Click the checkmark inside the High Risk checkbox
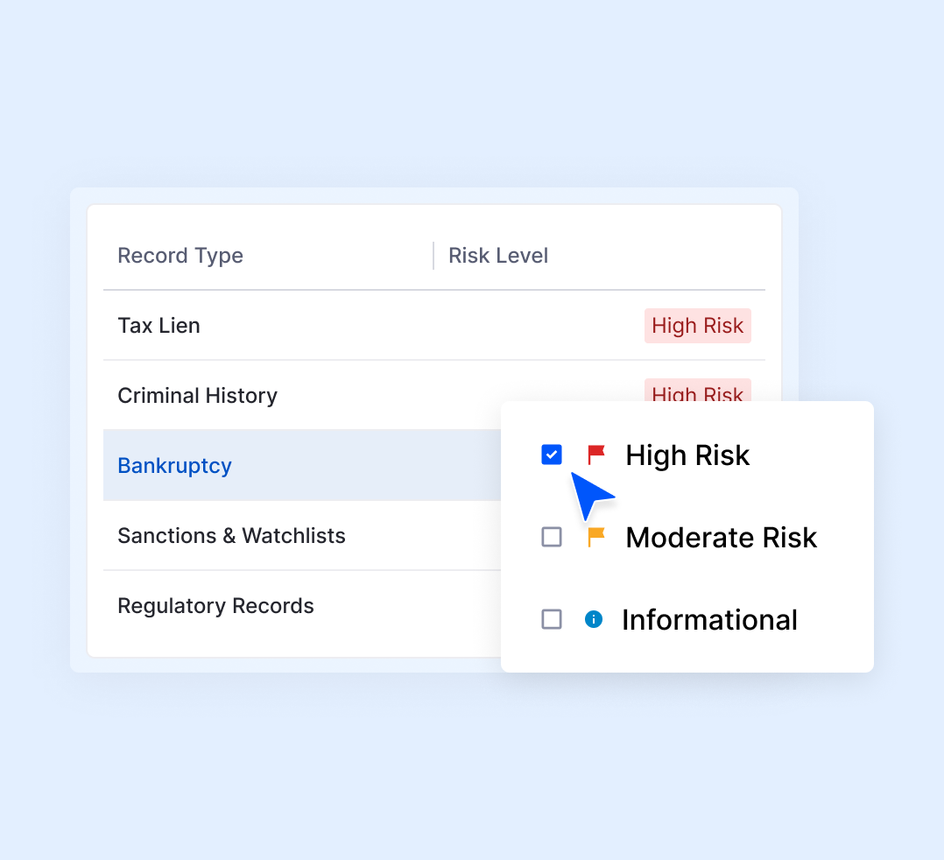 click(551, 455)
